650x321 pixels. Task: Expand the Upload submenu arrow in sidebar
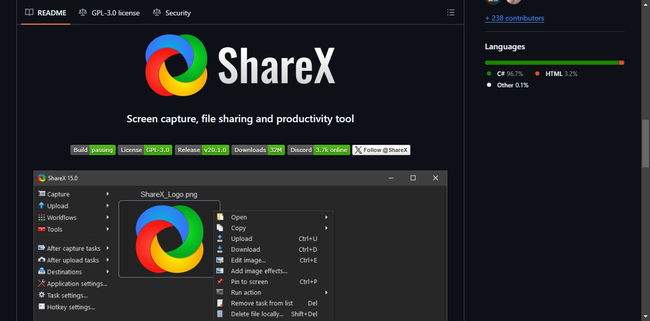click(x=107, y=205)
